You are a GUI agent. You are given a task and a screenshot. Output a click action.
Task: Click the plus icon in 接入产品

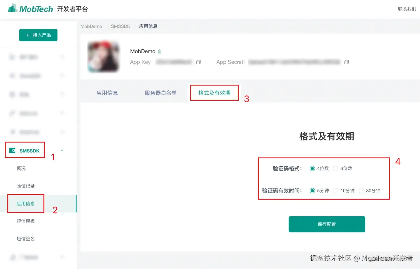tap(27, 35)
